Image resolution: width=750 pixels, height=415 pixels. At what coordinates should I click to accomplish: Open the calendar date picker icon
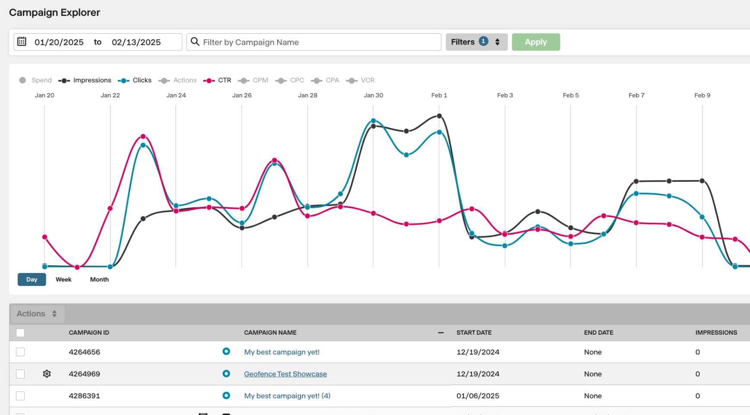(22, 42)
